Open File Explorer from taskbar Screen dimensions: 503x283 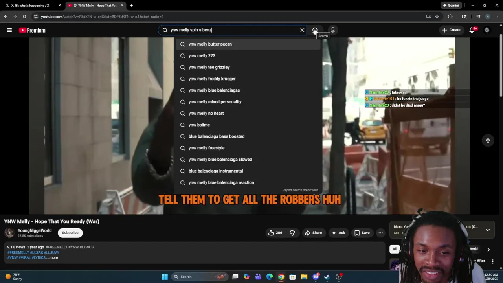pos(304,277)
